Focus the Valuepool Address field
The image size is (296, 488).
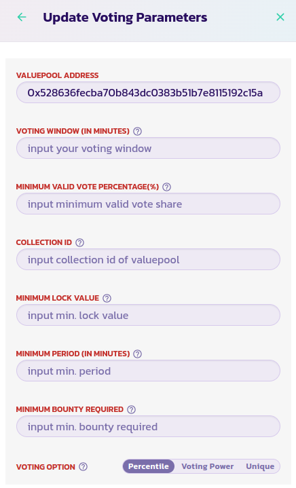(148, 92)
